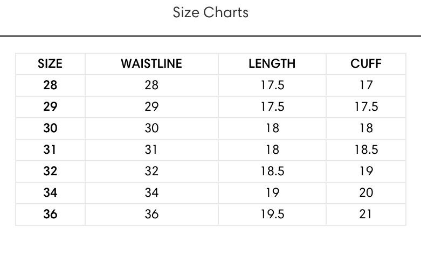Select size 28 row label
The image size is (421, 257).
pos(50,85)
